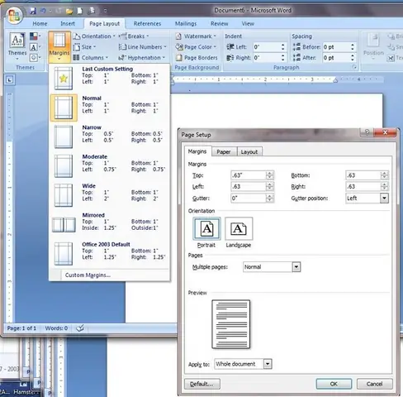
Task: Click the Indent Left input field
Action: pos(267,47)
